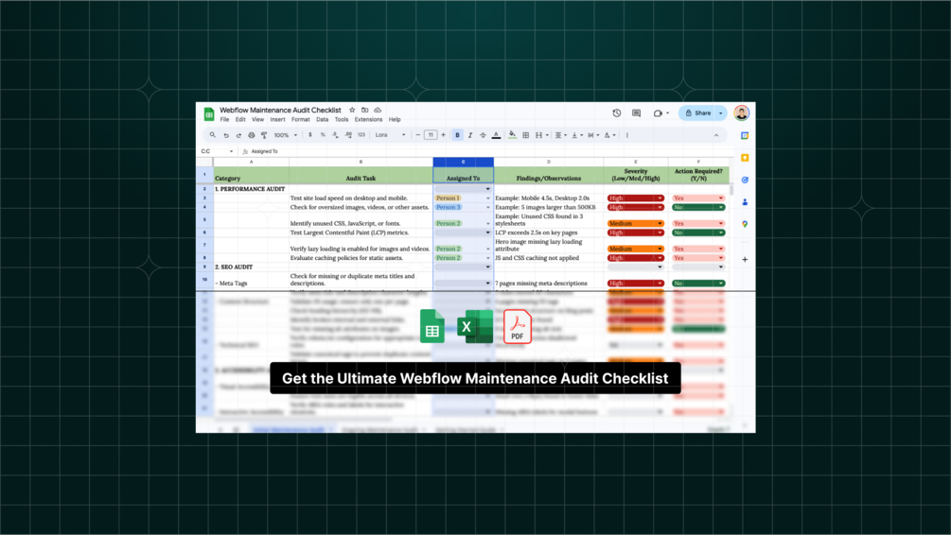Click the merge cells icon
Image resolution: width=951 pixels, height=535 pixels.
pos(538,135)
